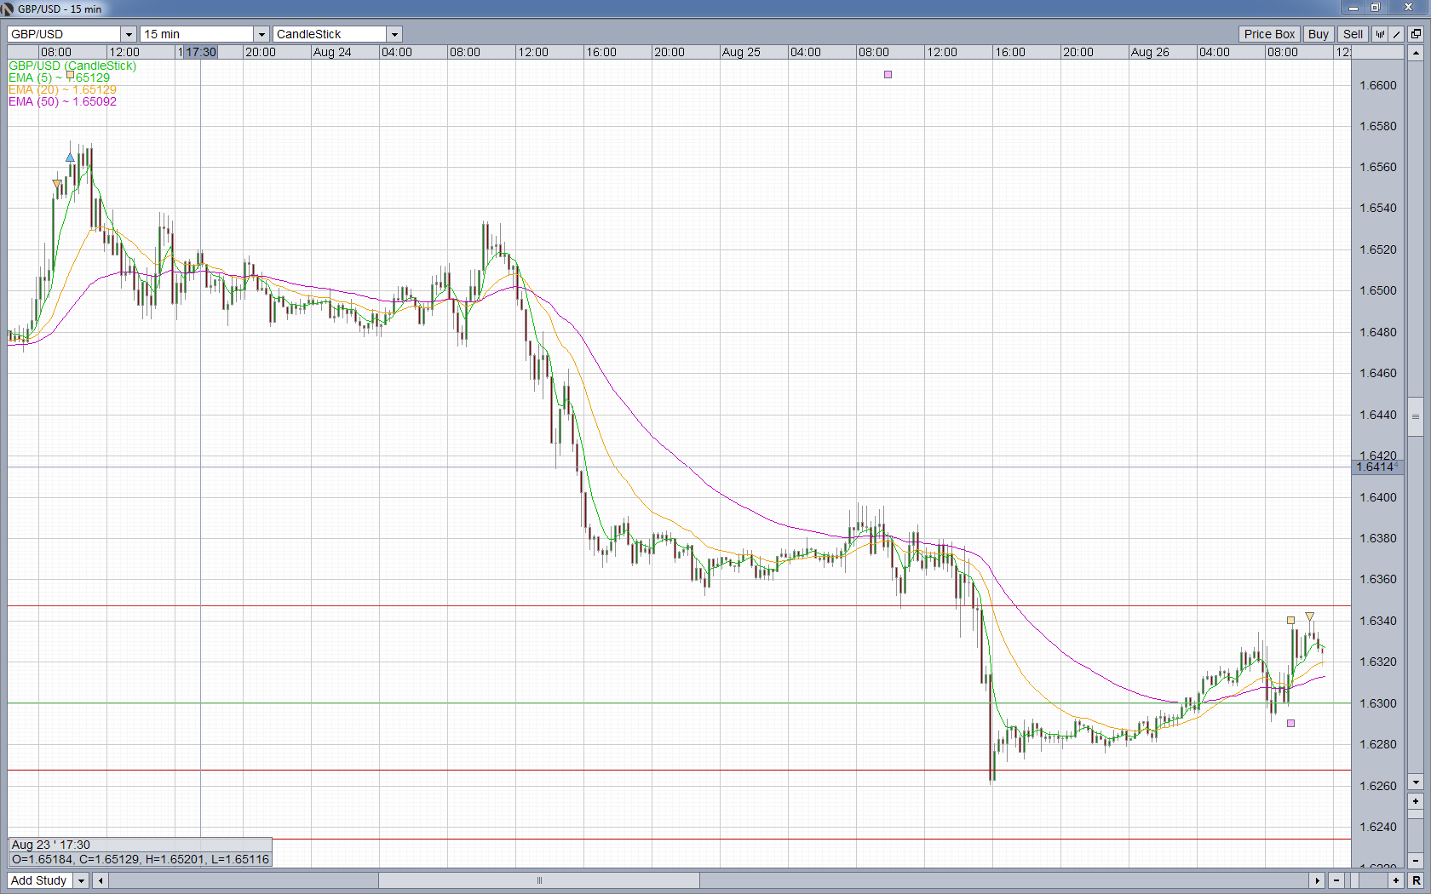
Task: Click the Aug 25 date label
Action: [x=741, y=52]
